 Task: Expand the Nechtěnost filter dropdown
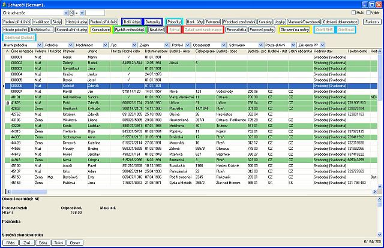(x=106, y=45)
